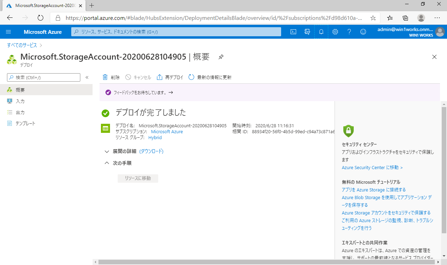Add page to favorites star icon
The width and height of the screenshot is (447, 265).
coord(373,18)
